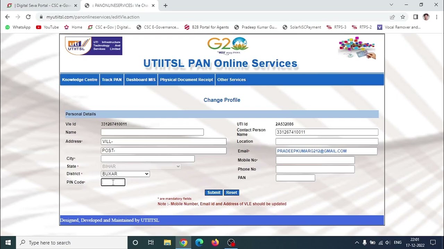
Task: Open the Chrome profile avatar
Action: (x=426, y=17)
